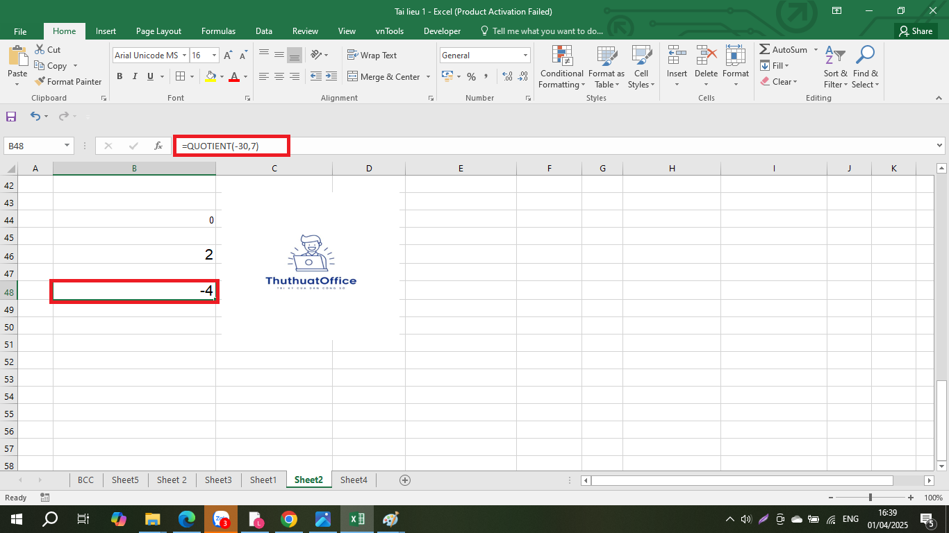Screen dimensions: 949x533
Task: Click the Insert Function fx icon
Action: click(x=158, y=146)
